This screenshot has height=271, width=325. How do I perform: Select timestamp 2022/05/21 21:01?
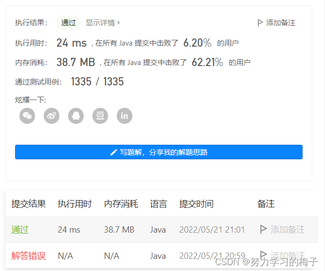212,230
